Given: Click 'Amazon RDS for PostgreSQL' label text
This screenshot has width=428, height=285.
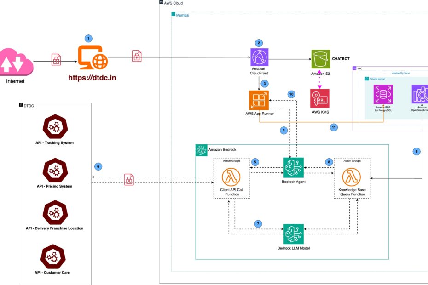Looking at the screenshot, I should coord(383,109).
